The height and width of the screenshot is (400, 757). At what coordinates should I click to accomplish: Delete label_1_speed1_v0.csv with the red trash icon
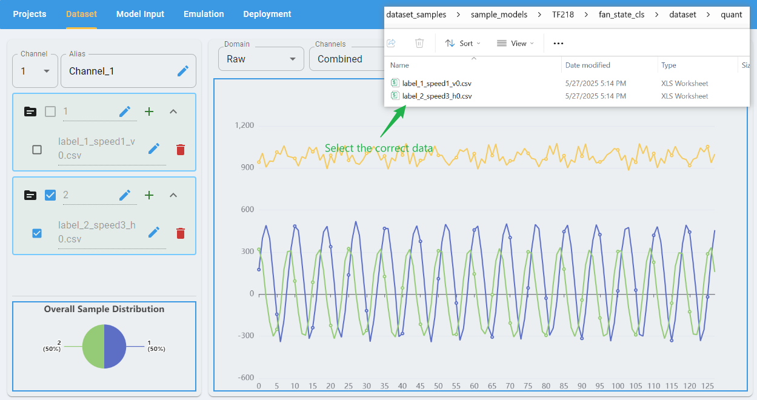click(180, 149)
